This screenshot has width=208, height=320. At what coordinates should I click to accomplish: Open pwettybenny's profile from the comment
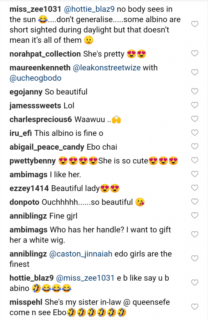(x=33, y=161)
